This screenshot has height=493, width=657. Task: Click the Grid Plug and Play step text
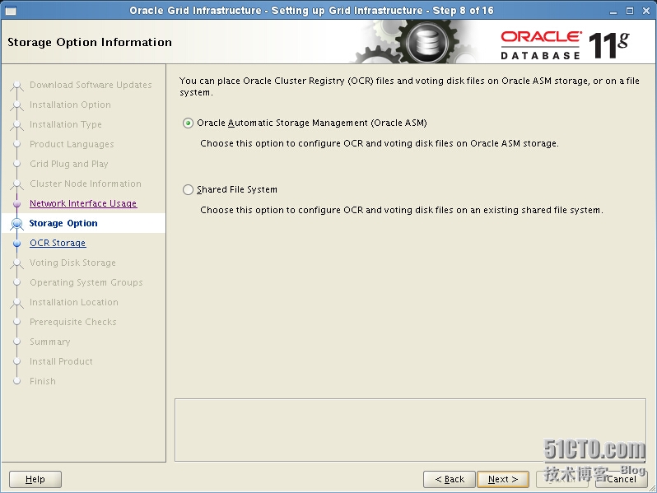pos(69,164)
